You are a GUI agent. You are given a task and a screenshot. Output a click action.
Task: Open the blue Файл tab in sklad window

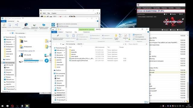54,32
